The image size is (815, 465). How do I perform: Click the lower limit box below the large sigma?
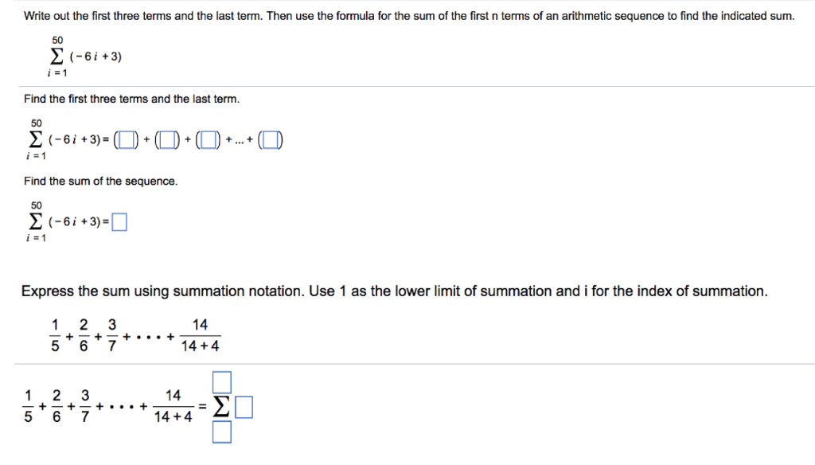click(x=222, y=432)
